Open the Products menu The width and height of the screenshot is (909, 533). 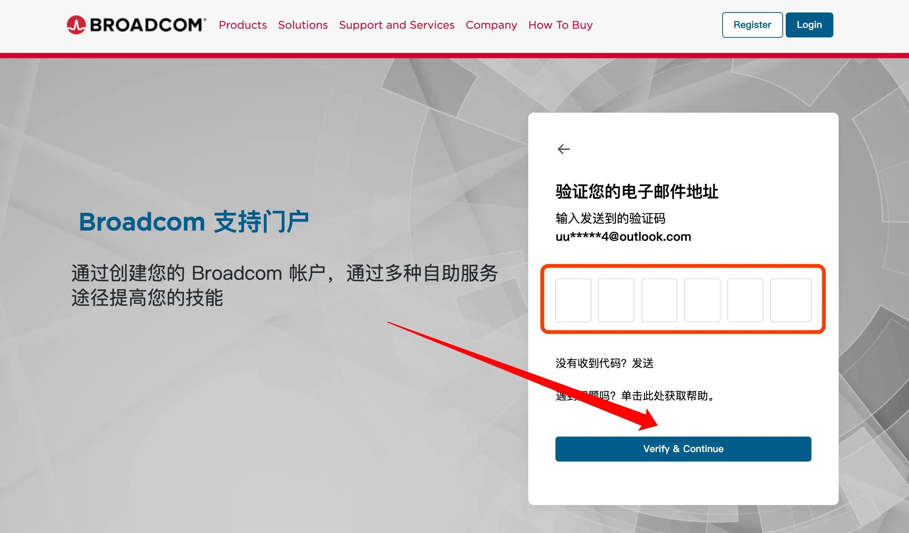[243, 25]
